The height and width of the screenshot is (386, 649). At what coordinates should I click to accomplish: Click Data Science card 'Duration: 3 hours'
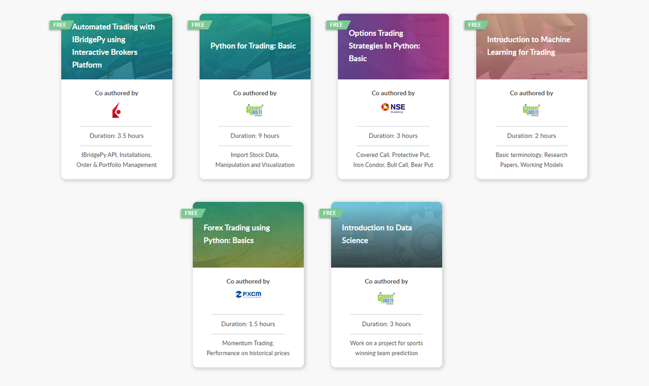386,324
